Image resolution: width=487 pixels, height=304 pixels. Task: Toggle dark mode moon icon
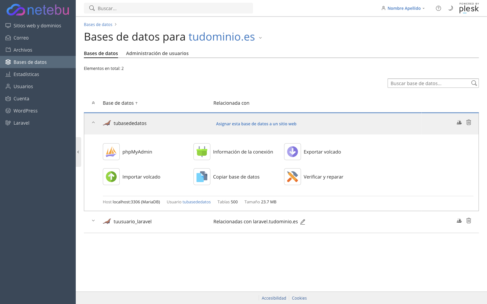pyautogui.click(x=450, y=8)
